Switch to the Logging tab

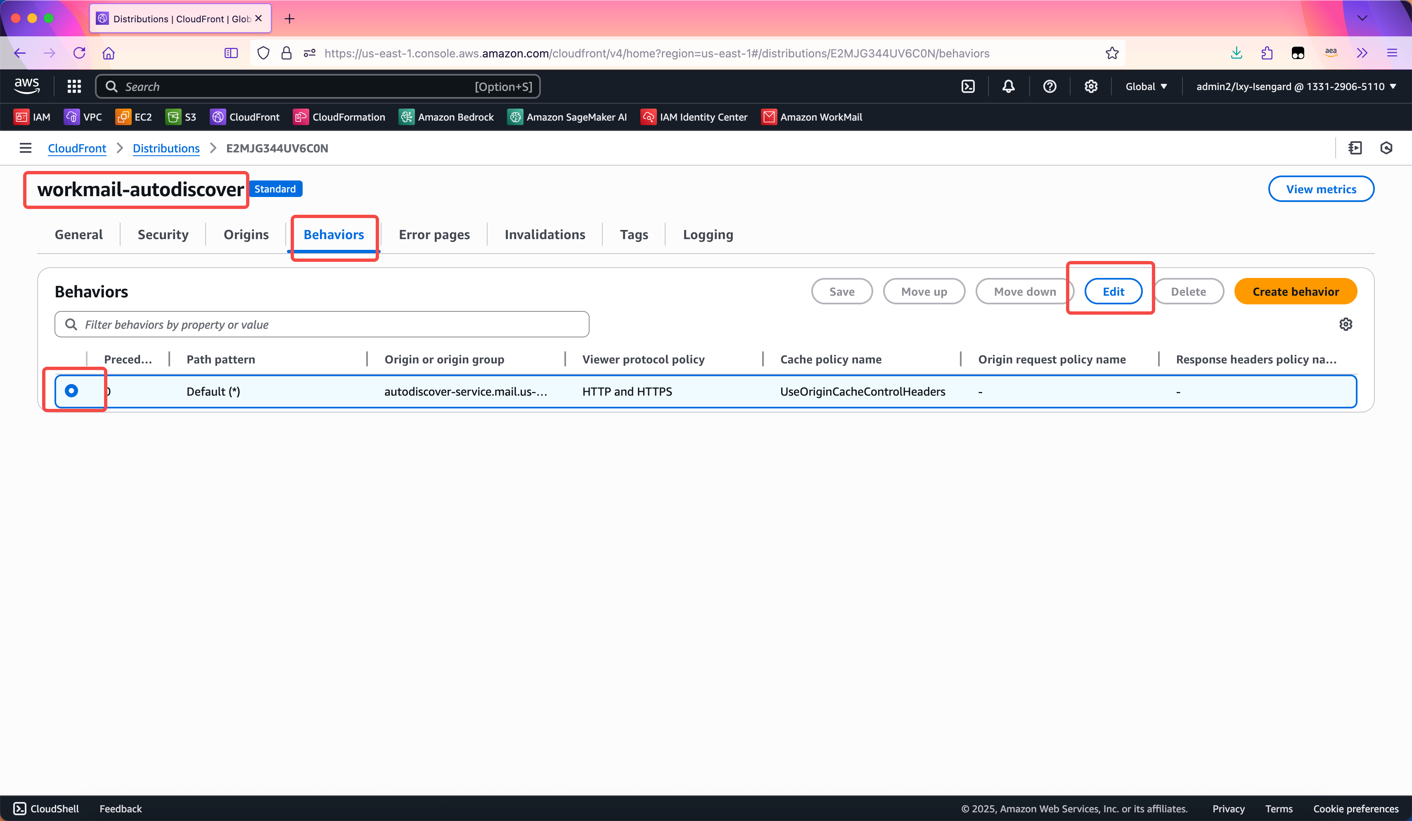pyautogui.click(x=708, y=234)
